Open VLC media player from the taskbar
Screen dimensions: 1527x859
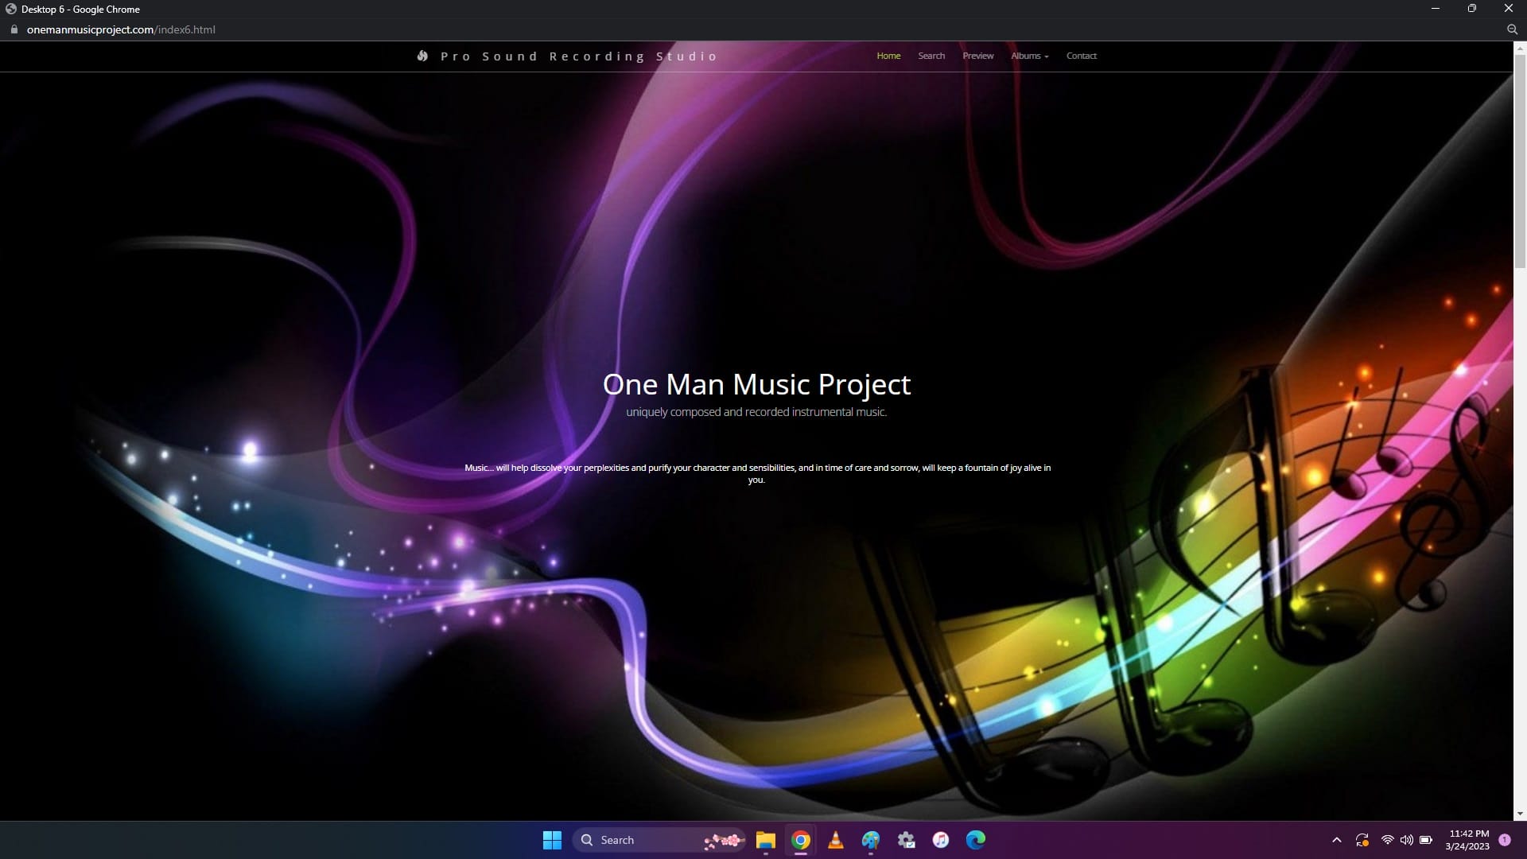click(835, 840)
